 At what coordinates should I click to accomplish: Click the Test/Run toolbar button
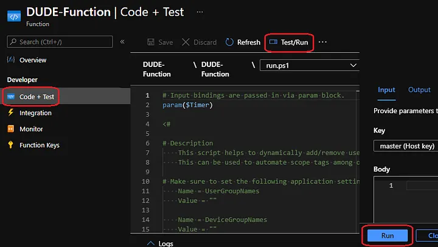pyautogui.click(x=290, y=43)
